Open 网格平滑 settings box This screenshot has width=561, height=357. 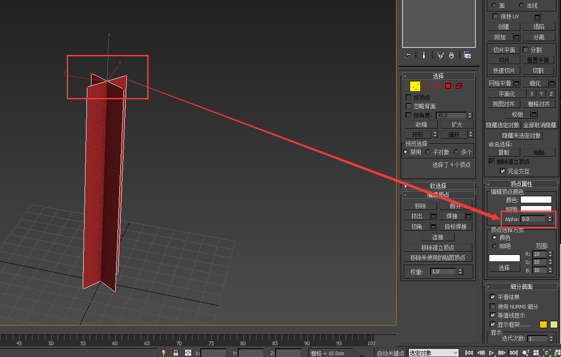pos(517,83)
